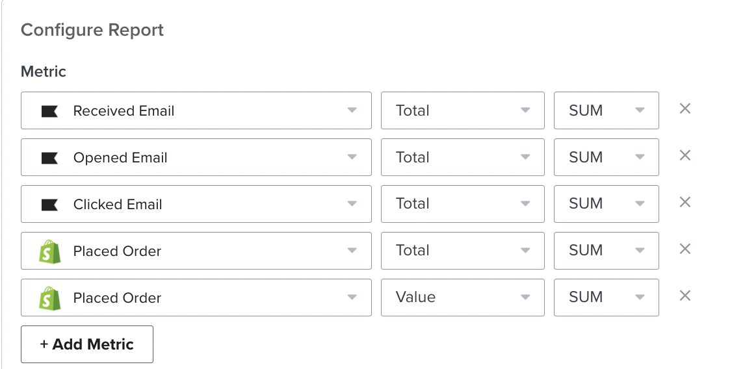
Task: Open the Value dropdown for Placed Order
Action: [462, 298]
